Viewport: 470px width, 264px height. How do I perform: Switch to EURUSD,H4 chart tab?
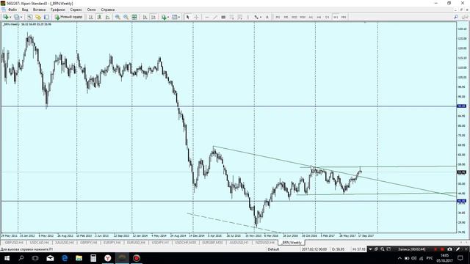pyautogui.click(x=136, y=243)
